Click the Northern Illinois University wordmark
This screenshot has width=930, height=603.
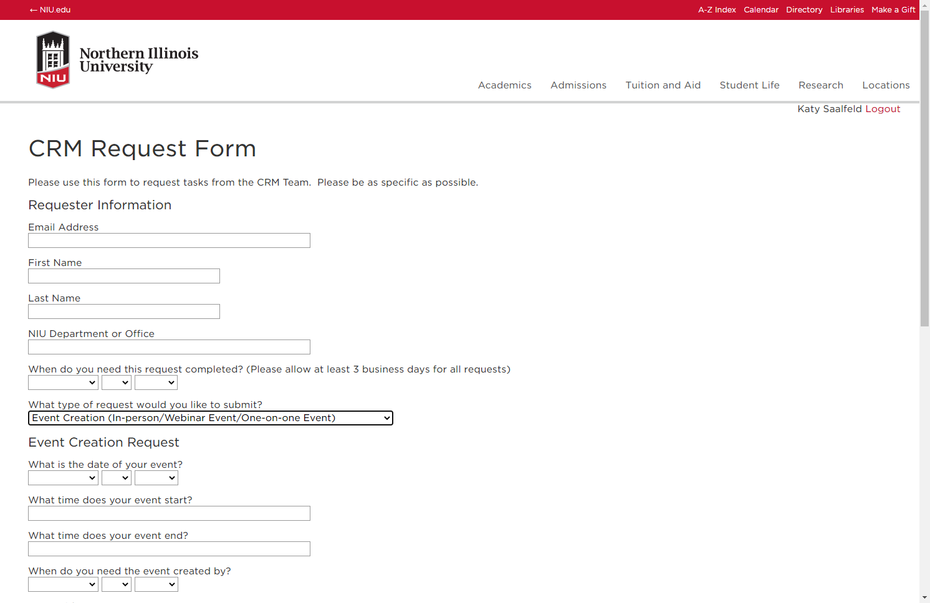pyautogui.click(x=139, y=60)
